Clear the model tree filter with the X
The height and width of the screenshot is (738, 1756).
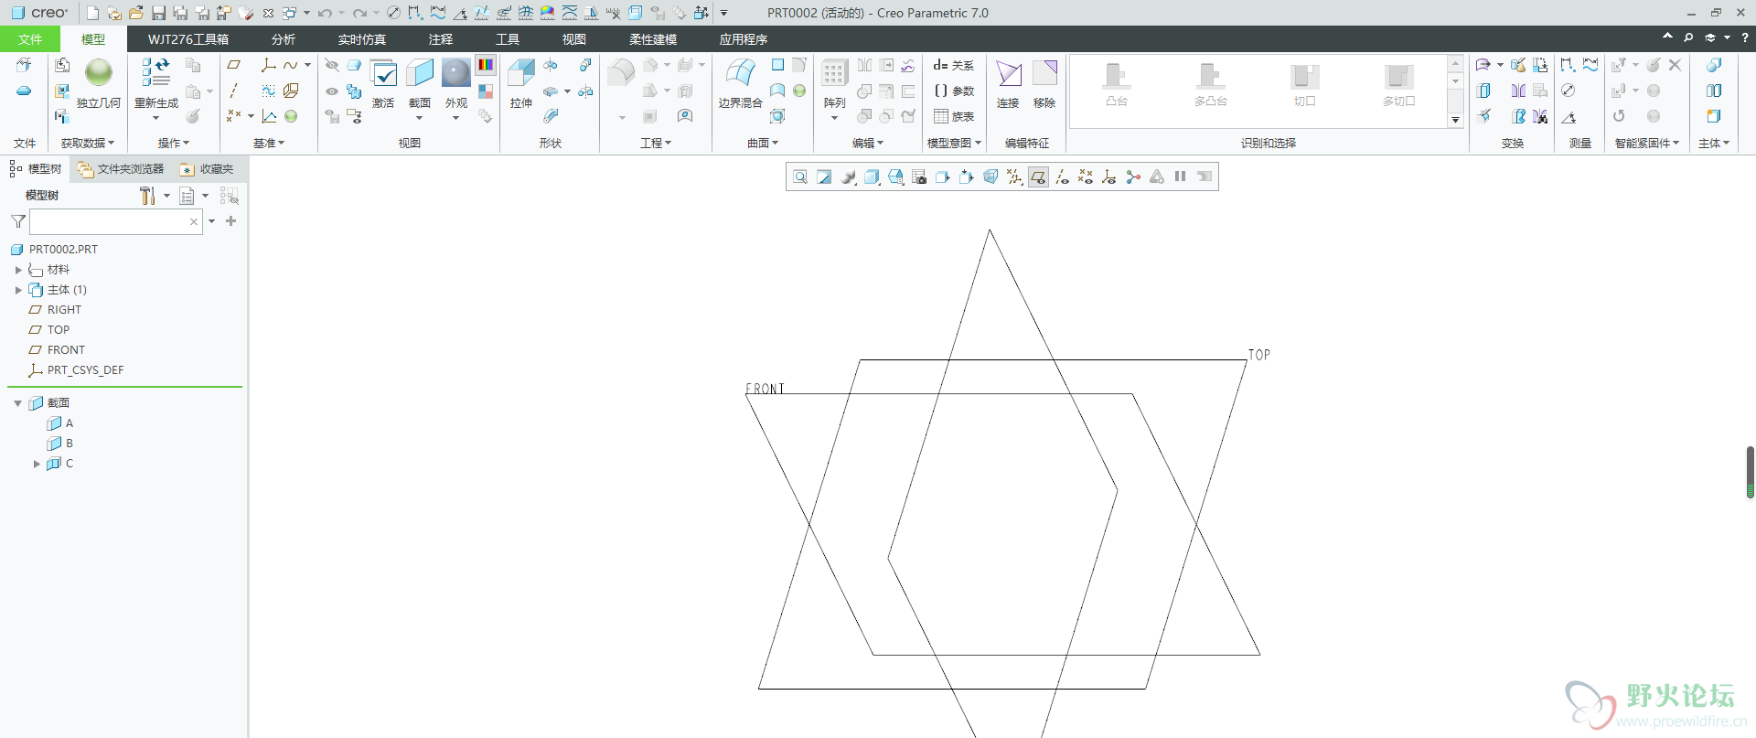click(194, 221)
